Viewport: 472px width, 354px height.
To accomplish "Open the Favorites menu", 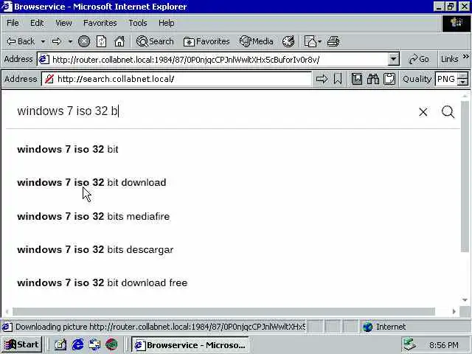I will point(100,23).
